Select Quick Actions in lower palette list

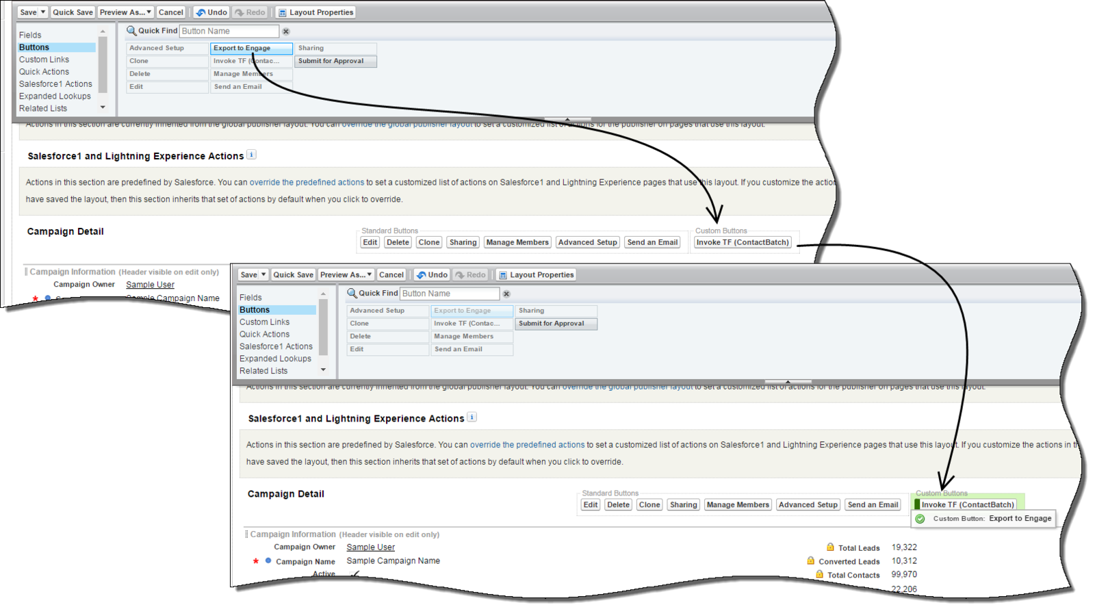(264, 334)
